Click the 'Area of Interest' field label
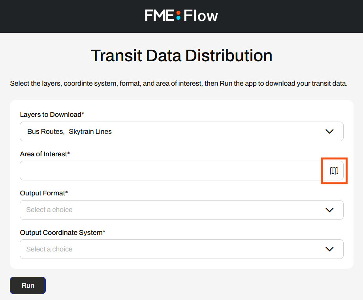Screen dimensions: 363x300 click(x=45, y=154)
